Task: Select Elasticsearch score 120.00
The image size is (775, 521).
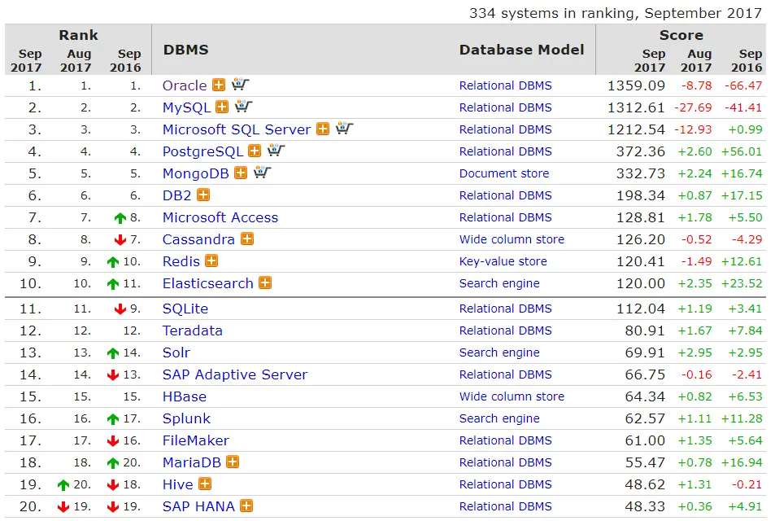Action: [x=641, y=283]
